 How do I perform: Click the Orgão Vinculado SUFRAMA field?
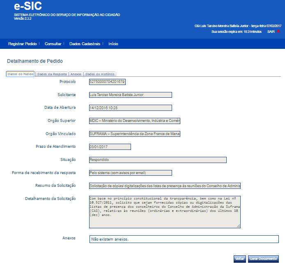135,134
